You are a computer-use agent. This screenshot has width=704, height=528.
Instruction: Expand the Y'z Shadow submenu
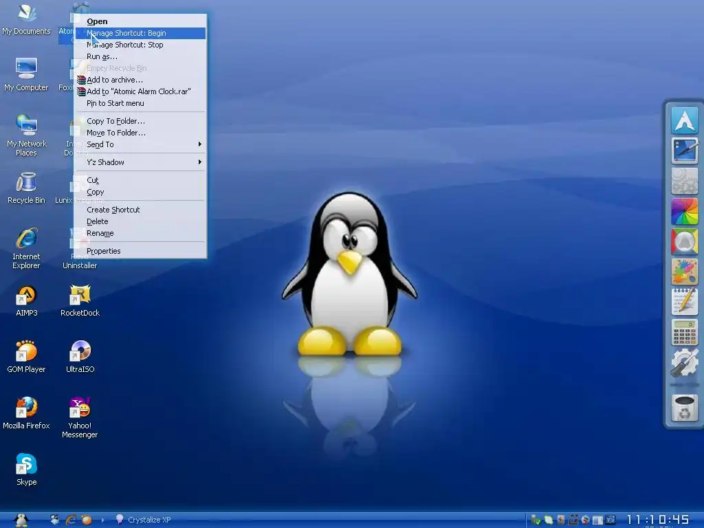coord(140,162)
